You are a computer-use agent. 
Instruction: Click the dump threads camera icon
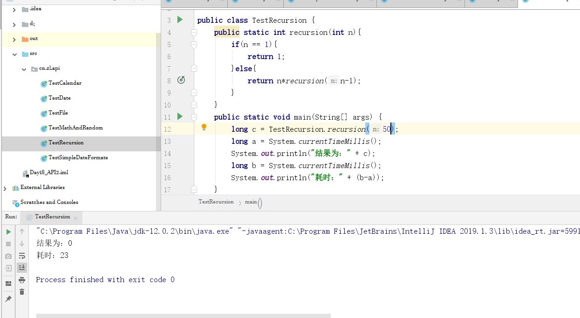[8, 256]
